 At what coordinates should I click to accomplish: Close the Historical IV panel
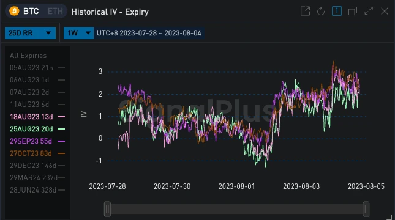pos(385,11)
